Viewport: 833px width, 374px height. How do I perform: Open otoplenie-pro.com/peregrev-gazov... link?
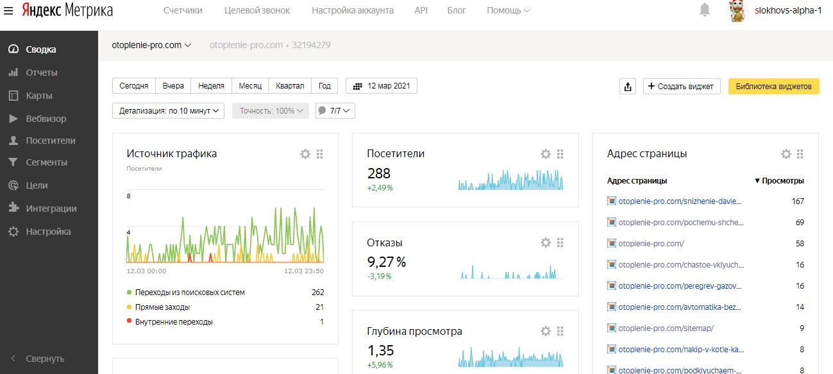pyautogui.click(x=680, y=285)
